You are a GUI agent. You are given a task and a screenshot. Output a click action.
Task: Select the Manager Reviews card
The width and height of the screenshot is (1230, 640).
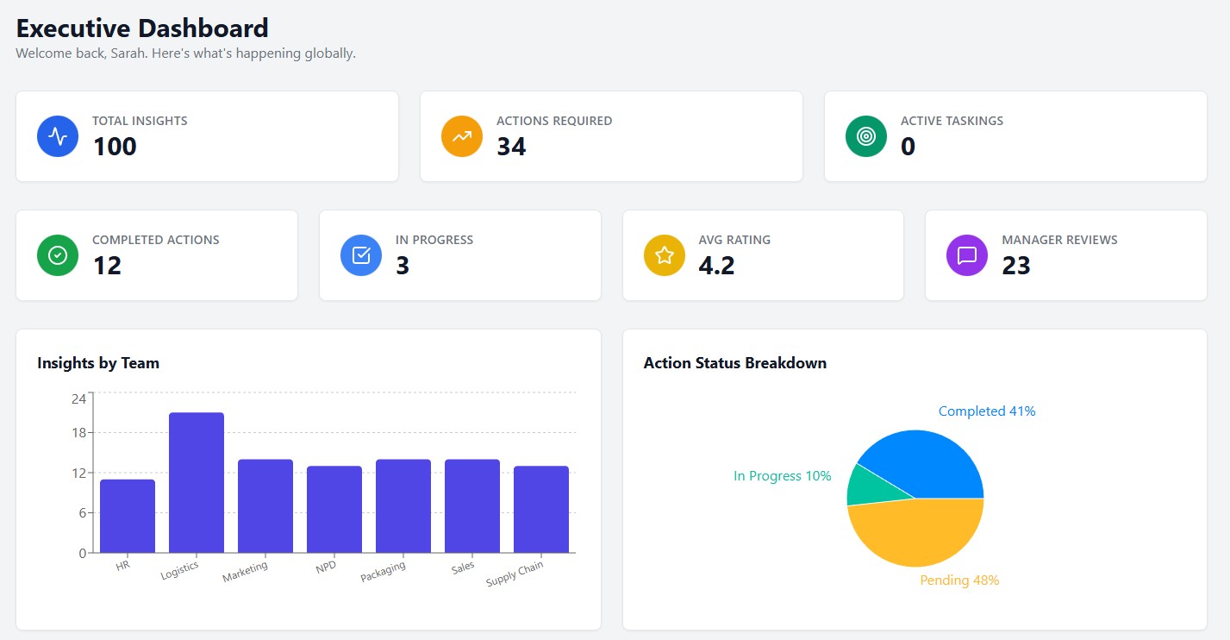point(1065,254)
